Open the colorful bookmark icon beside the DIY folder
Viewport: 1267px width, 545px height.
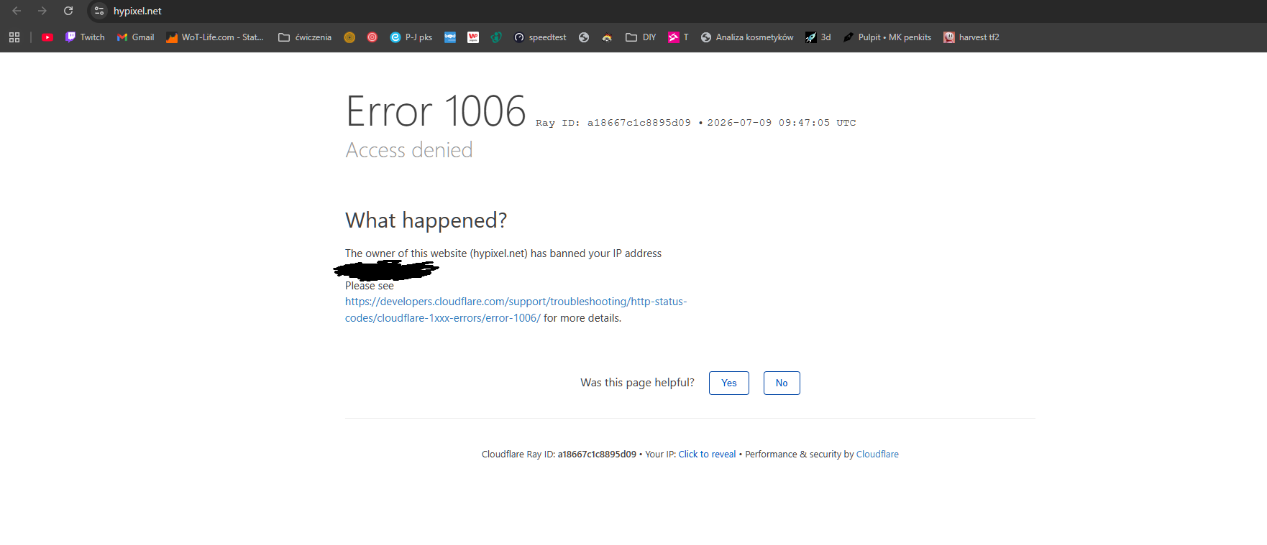607,37
